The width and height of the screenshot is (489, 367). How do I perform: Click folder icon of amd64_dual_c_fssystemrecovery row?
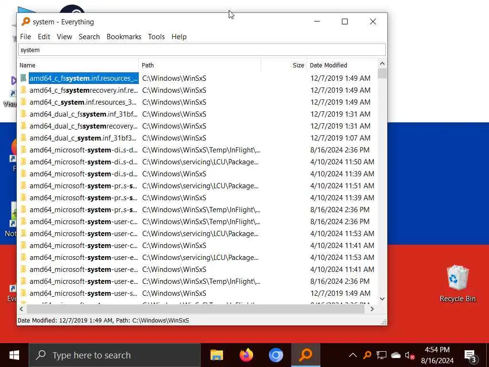23,126
